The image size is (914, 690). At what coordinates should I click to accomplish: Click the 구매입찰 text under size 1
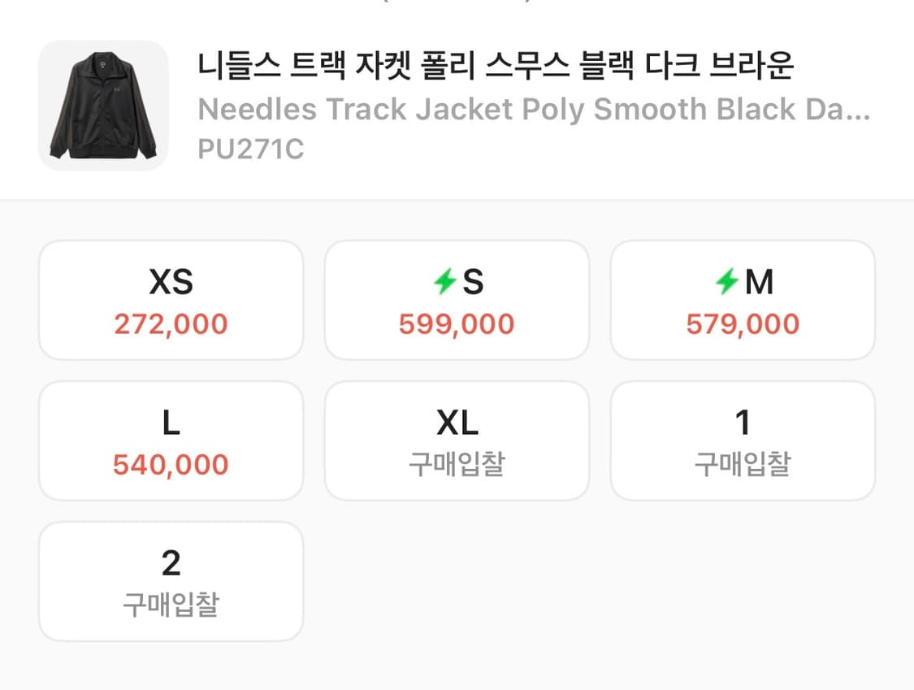click(743, 464)
